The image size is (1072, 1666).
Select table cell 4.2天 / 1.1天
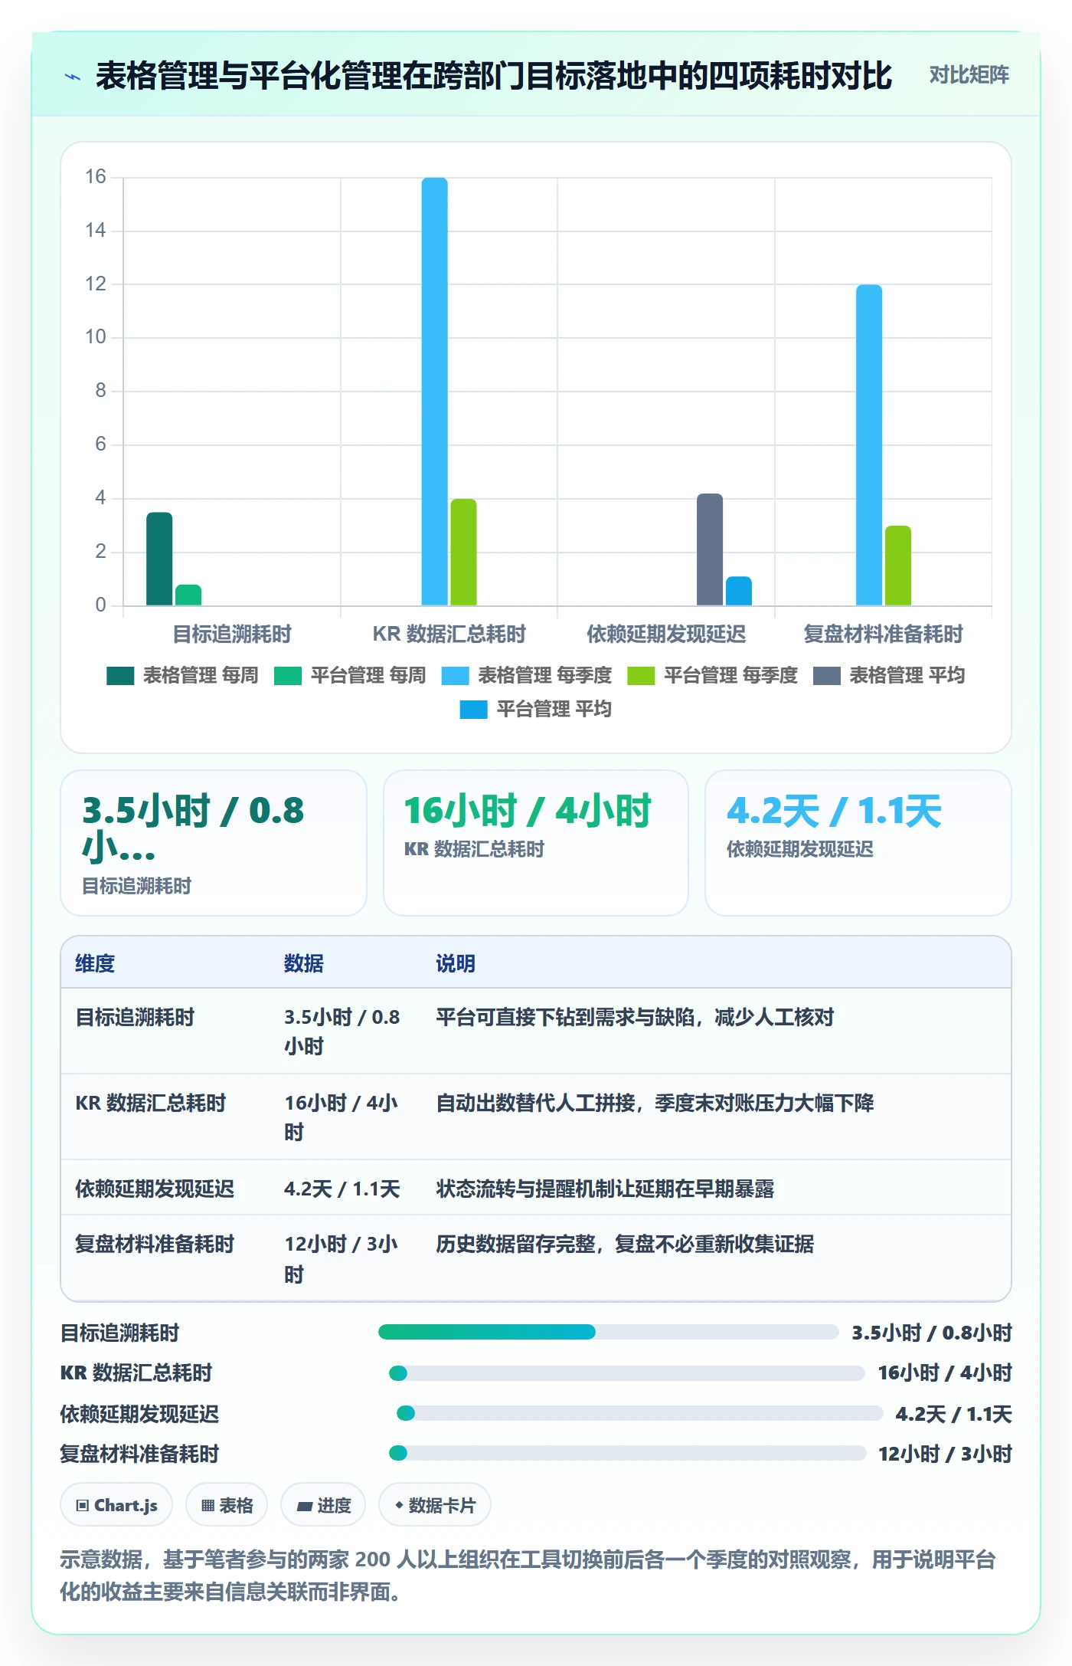coord(342,1189)
